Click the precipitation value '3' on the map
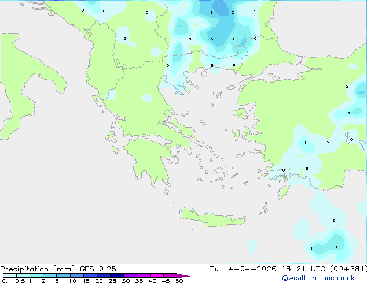367x283 pixels. [x=212, y=39]
